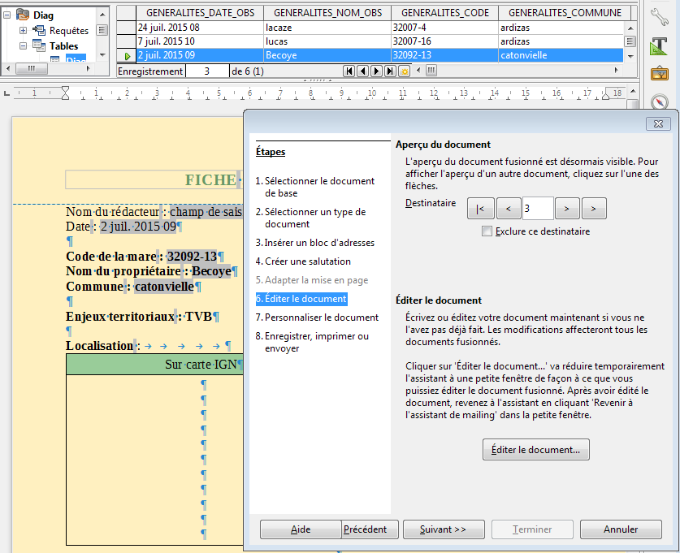The image size is (680, 553).
Task: Expand the Requêtes tree node
Action: [x=23, y=30]
